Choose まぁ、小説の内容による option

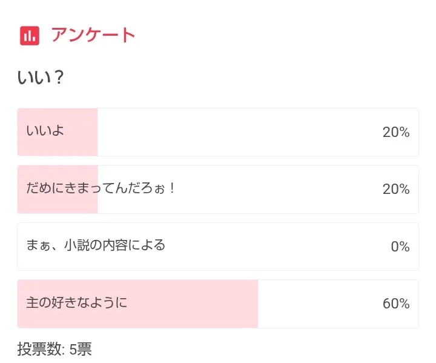[x=218, y=247]
